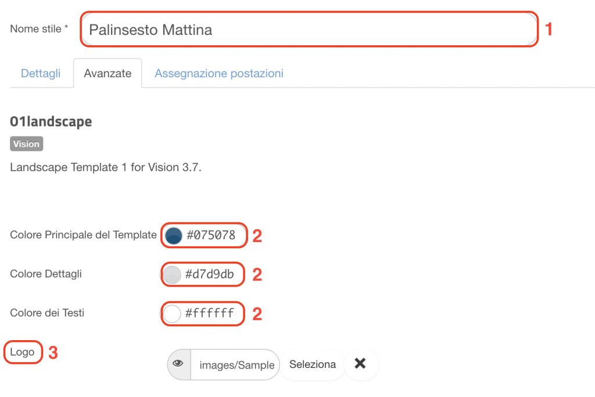Click the #d7d9db hex color field

209,274
